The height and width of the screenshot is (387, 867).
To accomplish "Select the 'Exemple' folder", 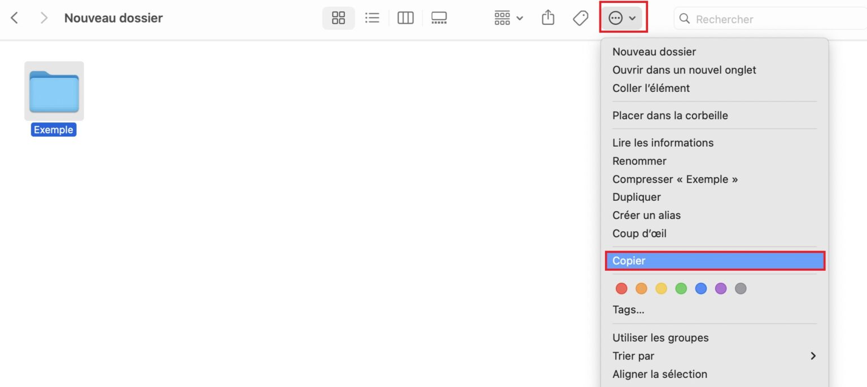I will (54, 91).
